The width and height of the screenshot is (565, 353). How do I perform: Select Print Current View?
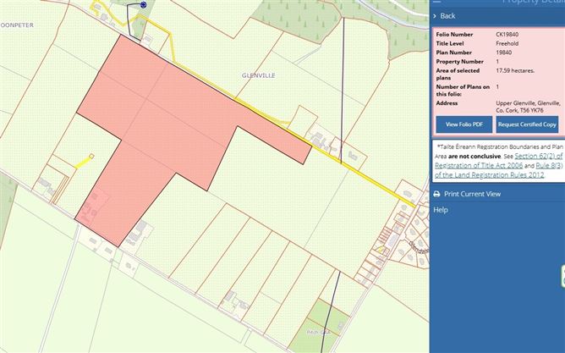[x=472, y=194]
